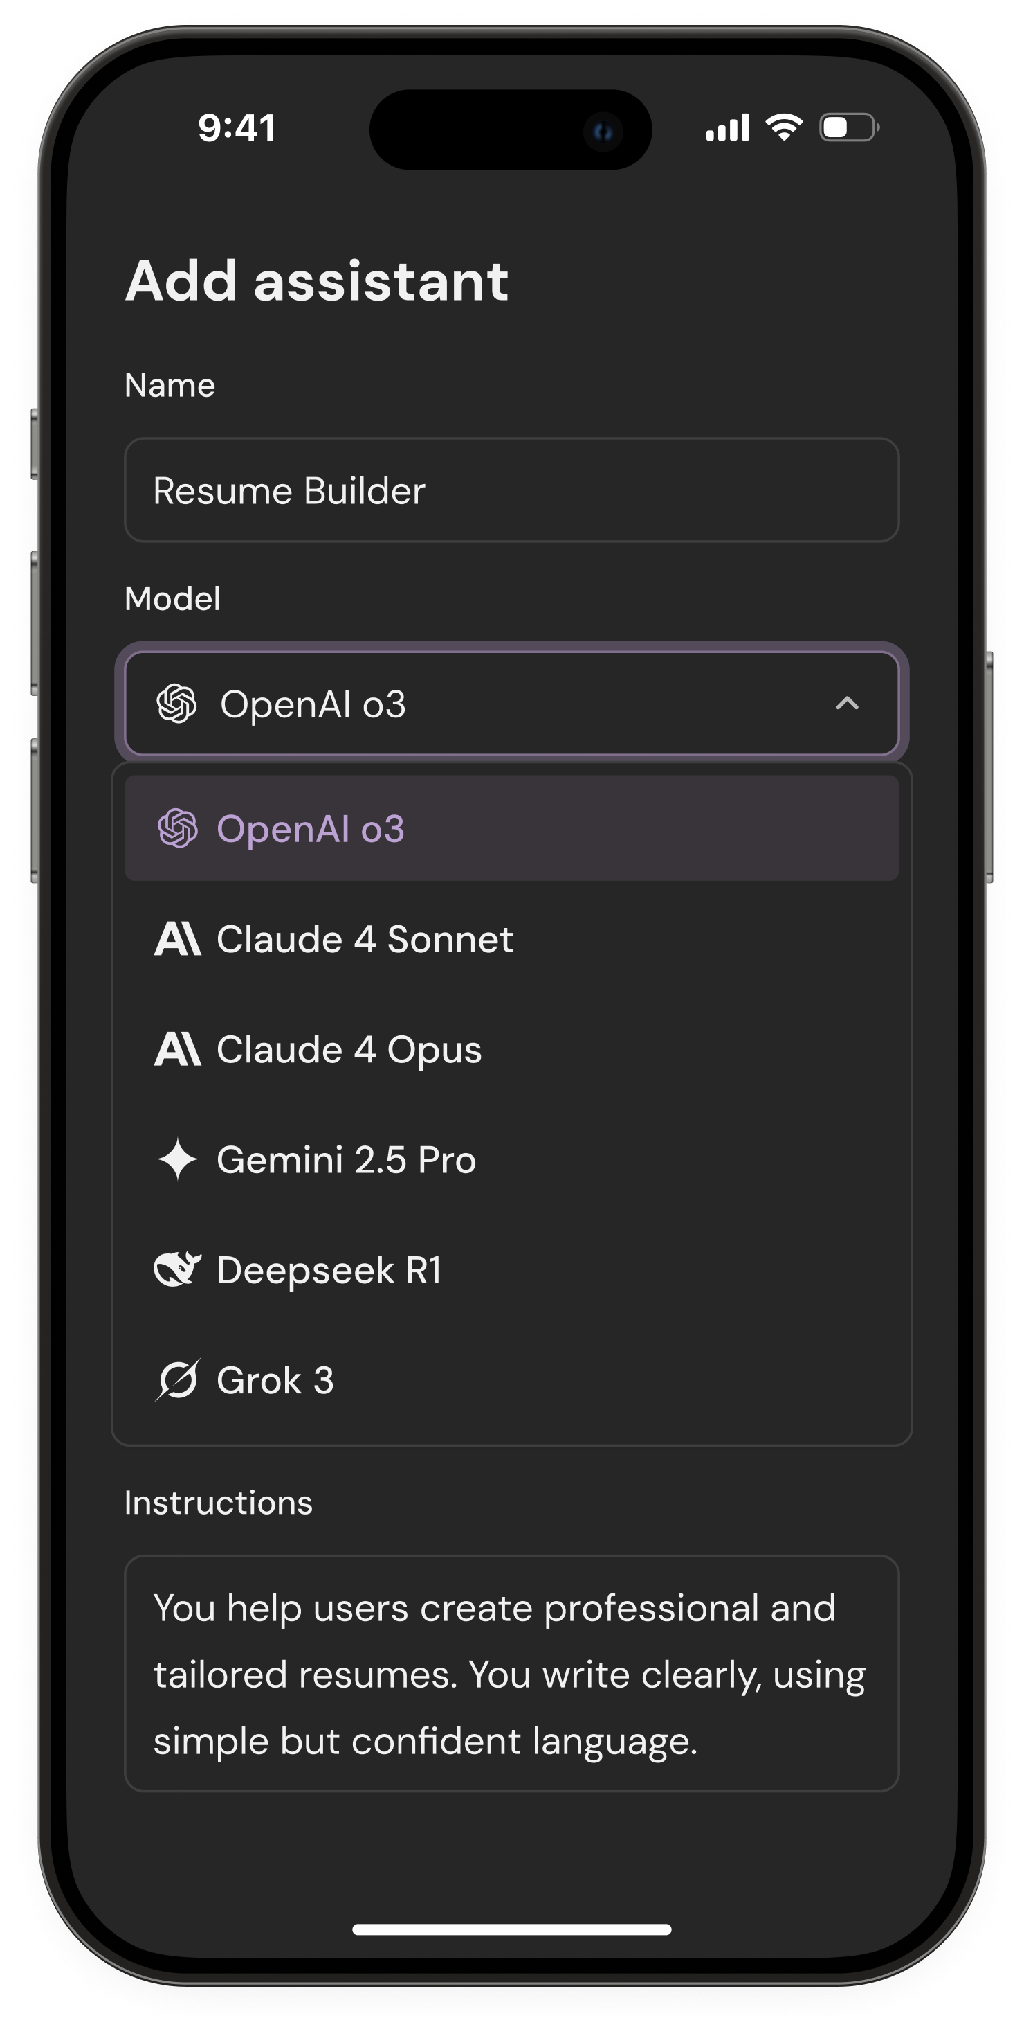Tap the Wi-Fi icon in the status bar
Image resolution: width=1024 pixels, height=2036 pixels.
coord(784,127)
